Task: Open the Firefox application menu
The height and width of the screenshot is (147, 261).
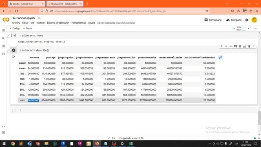Action: 257,11
